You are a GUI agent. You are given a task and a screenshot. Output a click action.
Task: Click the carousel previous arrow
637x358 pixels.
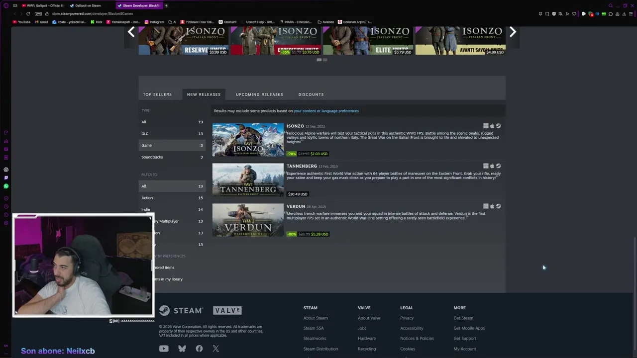click(x=131, y=32)
